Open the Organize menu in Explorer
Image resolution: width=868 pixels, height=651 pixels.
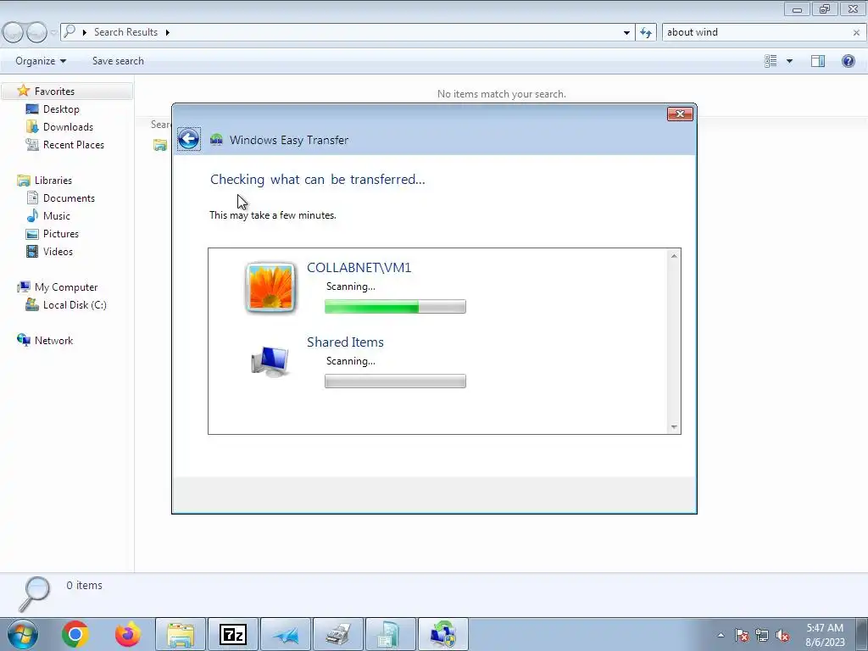41,61
